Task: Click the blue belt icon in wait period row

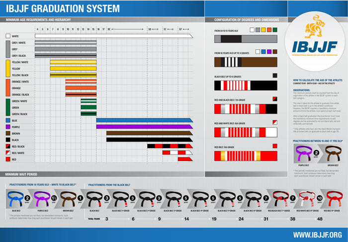Action: point(15,199)
